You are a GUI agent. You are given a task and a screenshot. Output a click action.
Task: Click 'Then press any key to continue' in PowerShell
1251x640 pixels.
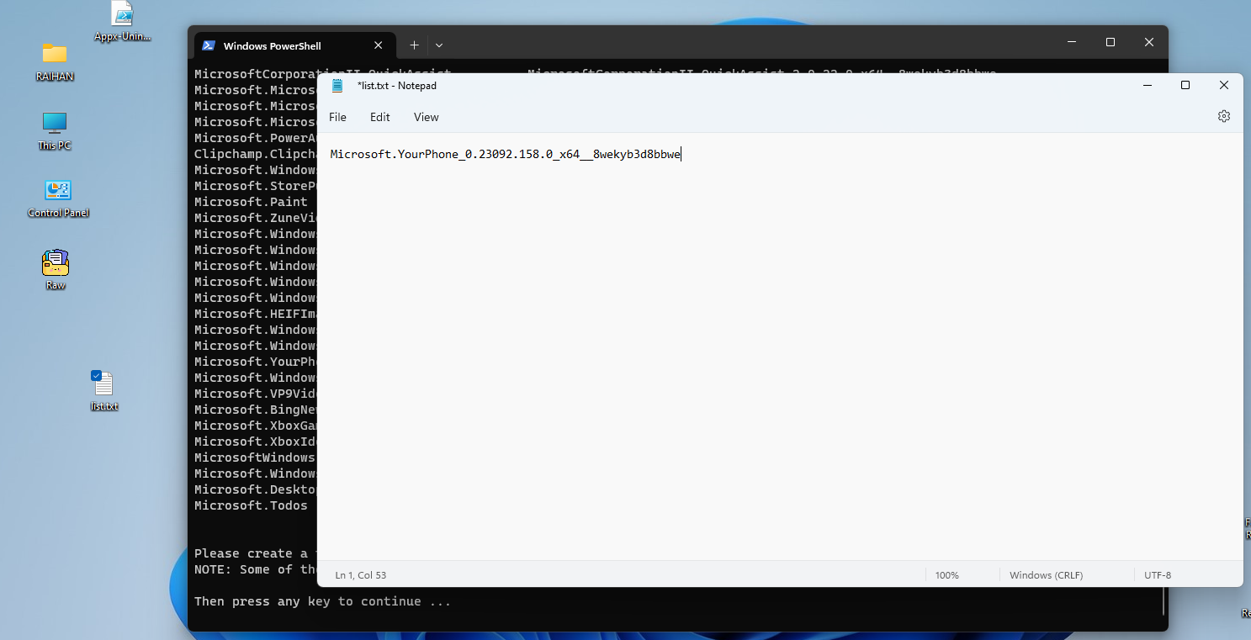click(322, 601)
